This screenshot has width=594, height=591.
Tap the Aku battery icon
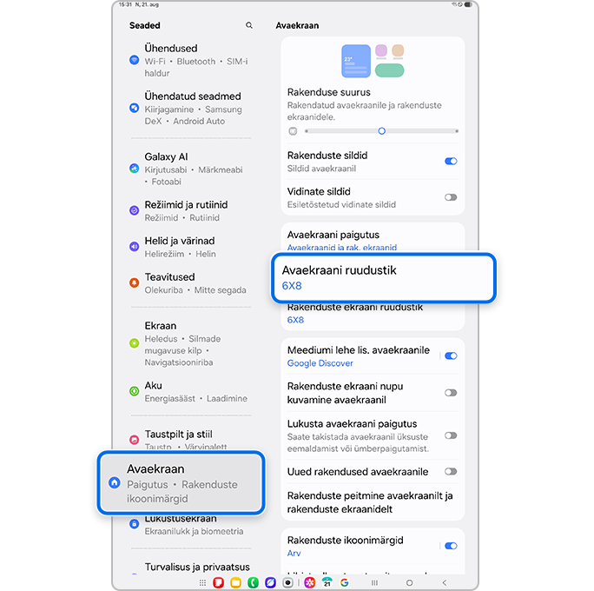[134, 391]
